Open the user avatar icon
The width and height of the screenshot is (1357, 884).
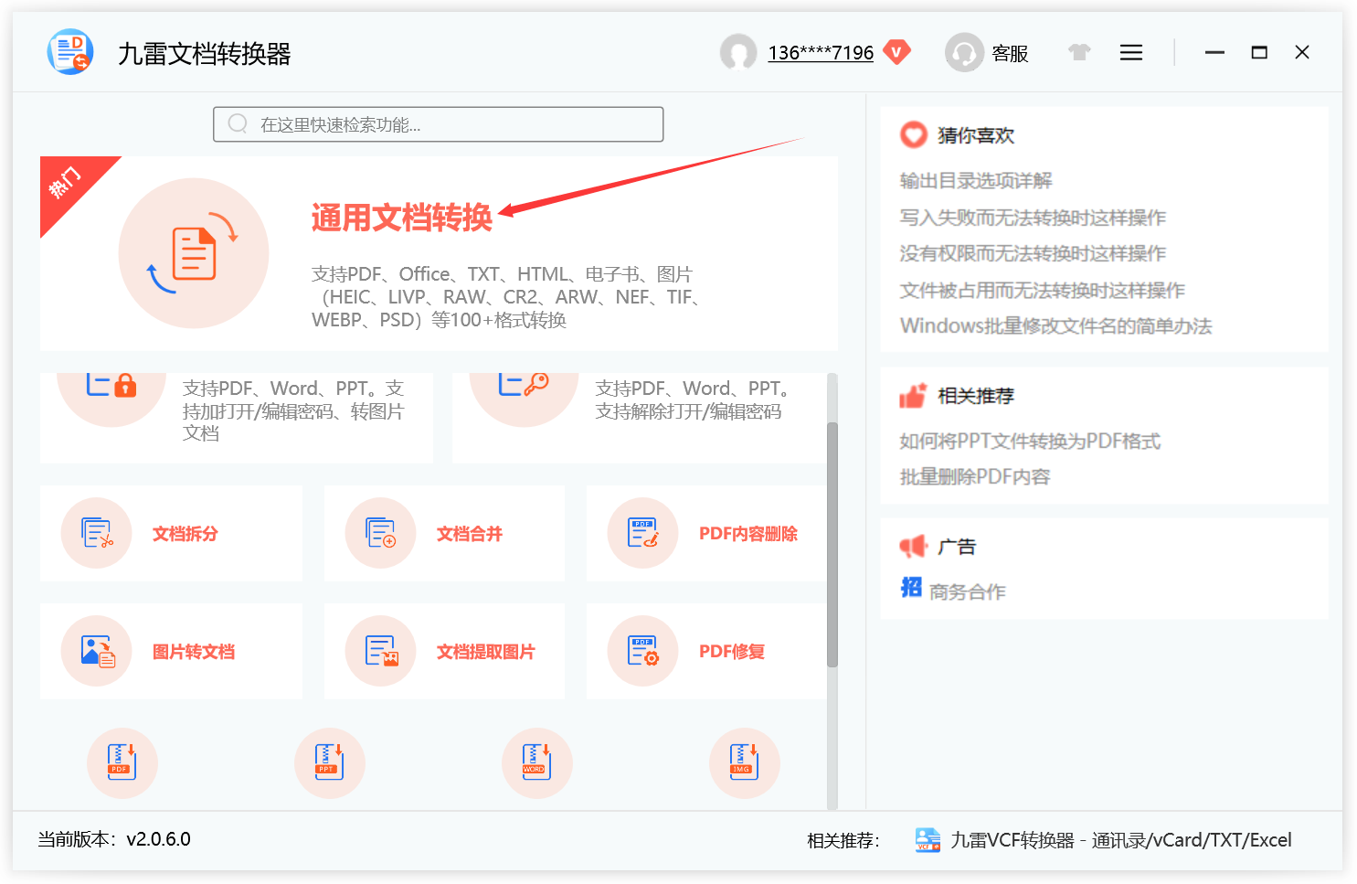[x=738, y=52]
